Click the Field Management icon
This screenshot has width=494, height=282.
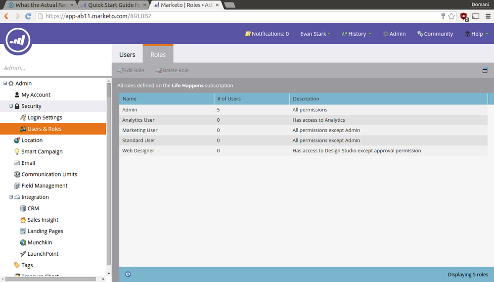click(x=17, y=185)
